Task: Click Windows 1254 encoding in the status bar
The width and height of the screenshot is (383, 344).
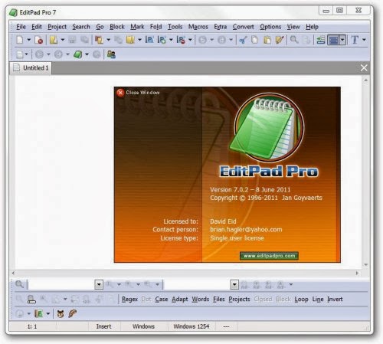Action: point(191,326)
